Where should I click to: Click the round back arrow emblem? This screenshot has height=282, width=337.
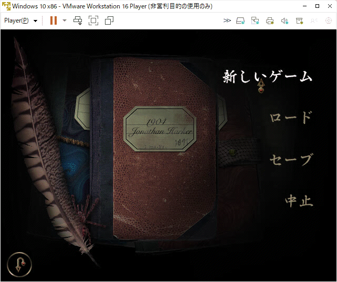19,265
